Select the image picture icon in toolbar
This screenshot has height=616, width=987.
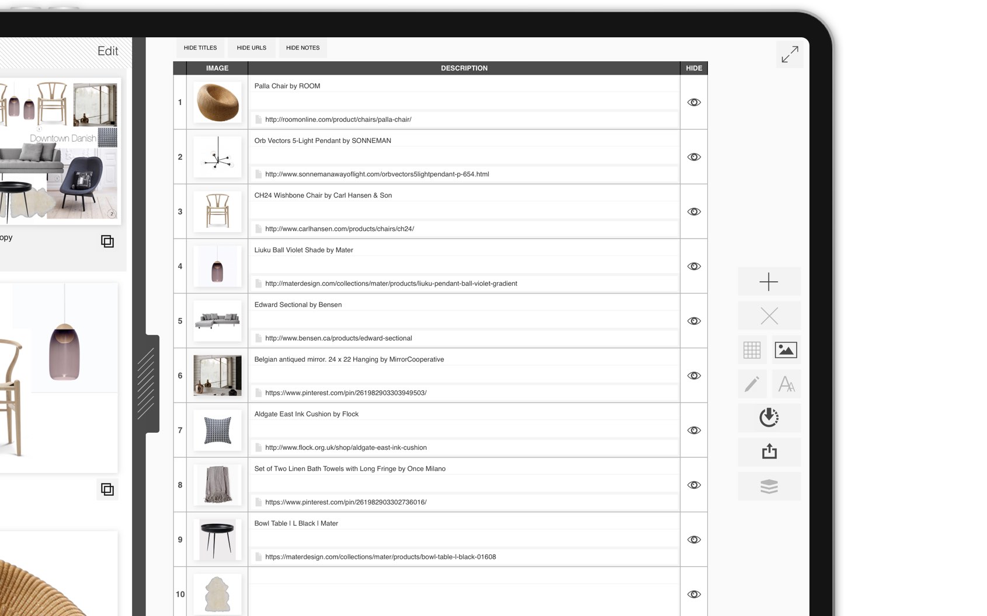click(786, 350)
